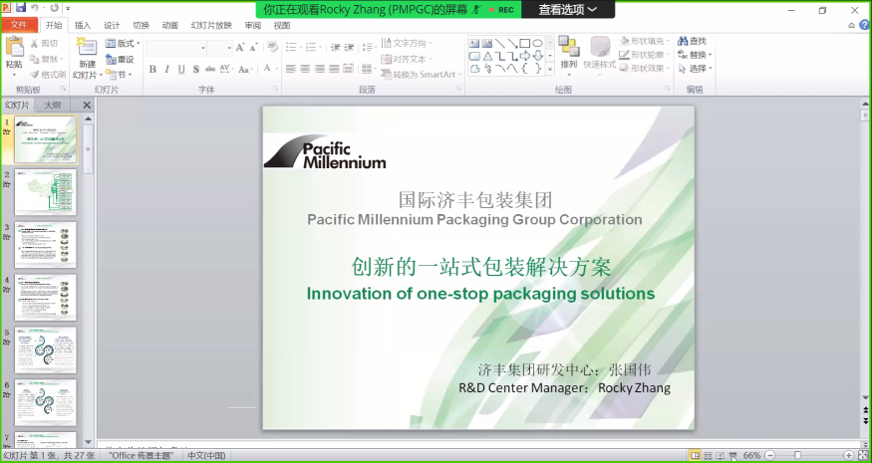Click the Cut (剪切) scissors button
872x463 pixels.
click(44, 44)
